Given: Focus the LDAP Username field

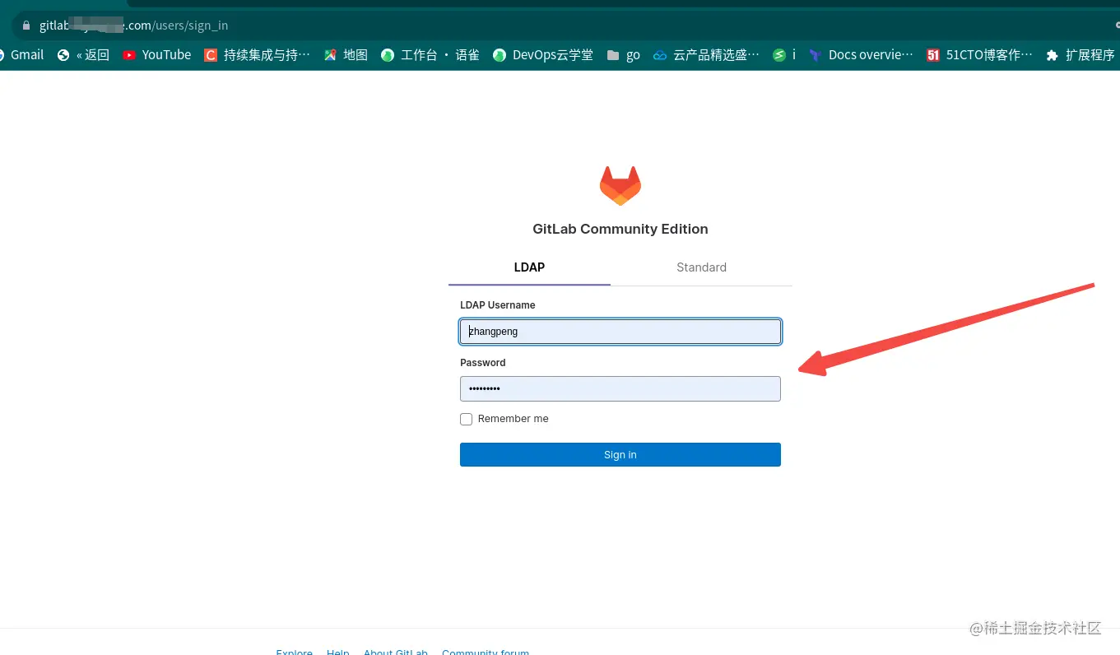Looking at the screenshot, I should (620, 332).
